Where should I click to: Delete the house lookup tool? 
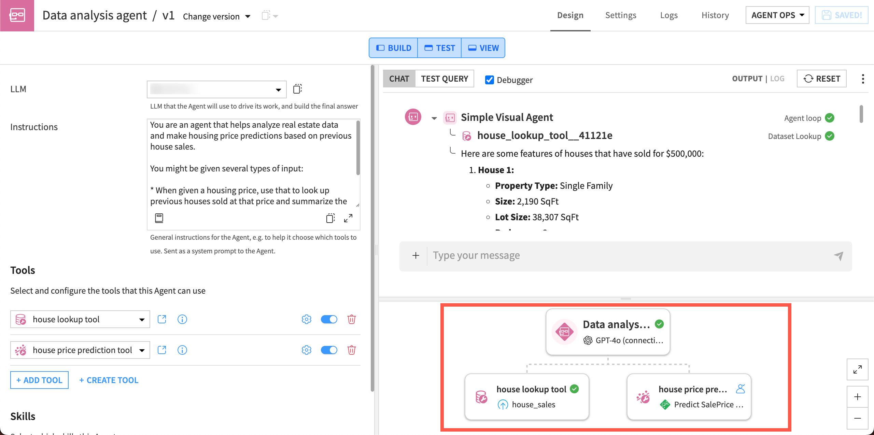[x=352, y=319]
